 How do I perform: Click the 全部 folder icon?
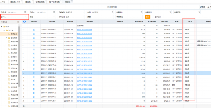point(5,26)
